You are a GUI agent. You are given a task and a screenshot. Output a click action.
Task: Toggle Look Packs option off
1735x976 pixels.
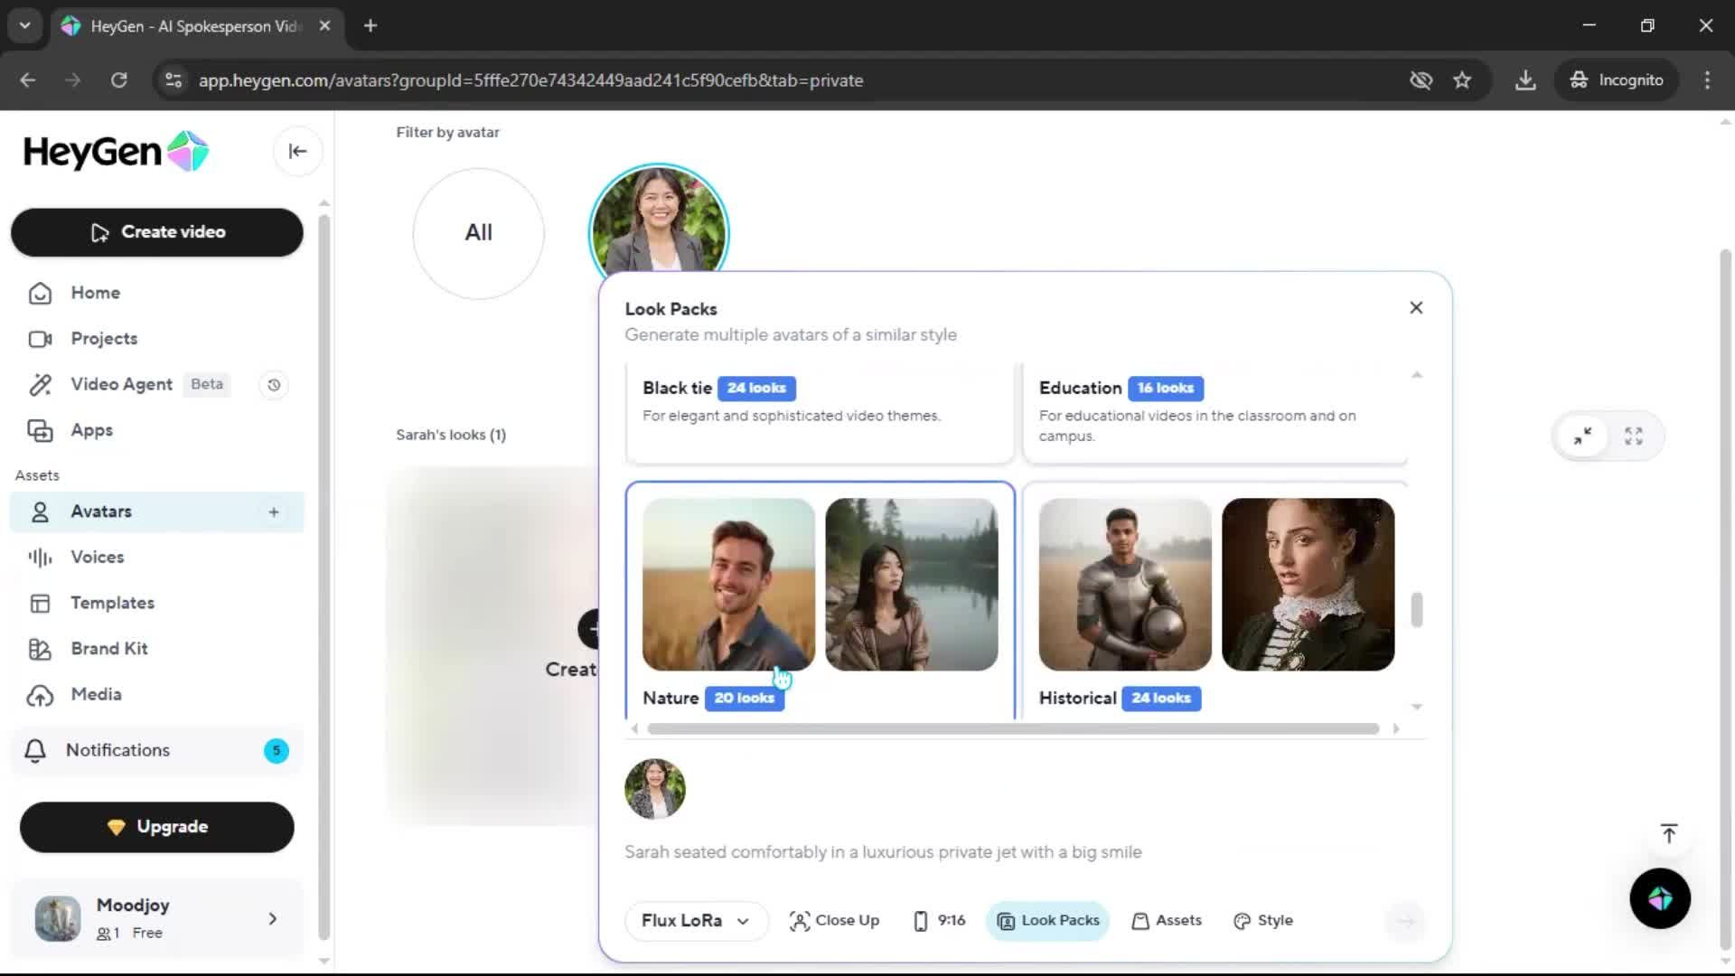pos(1047,920)
